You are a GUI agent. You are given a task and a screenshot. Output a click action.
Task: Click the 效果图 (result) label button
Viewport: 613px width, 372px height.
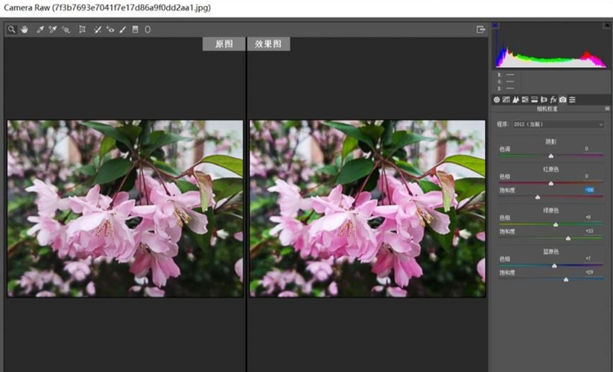(268, 44)
